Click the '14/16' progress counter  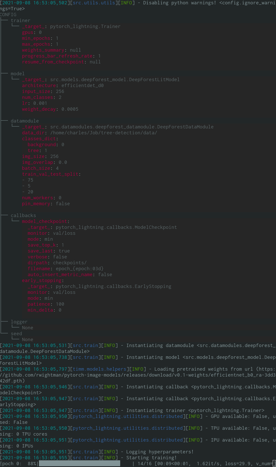[145, 464]
